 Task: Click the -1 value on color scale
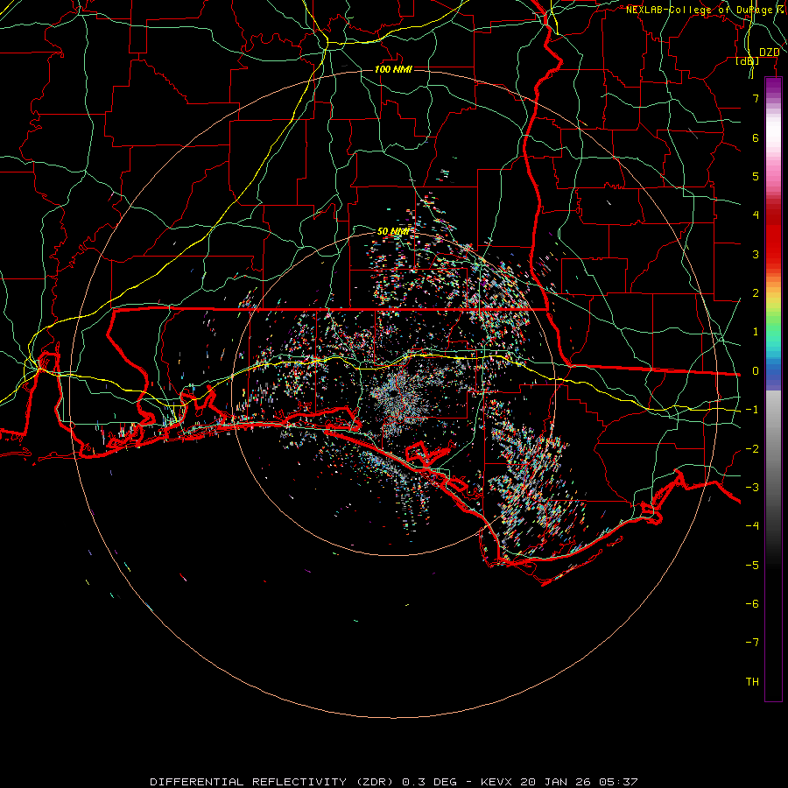click(752, 410)
